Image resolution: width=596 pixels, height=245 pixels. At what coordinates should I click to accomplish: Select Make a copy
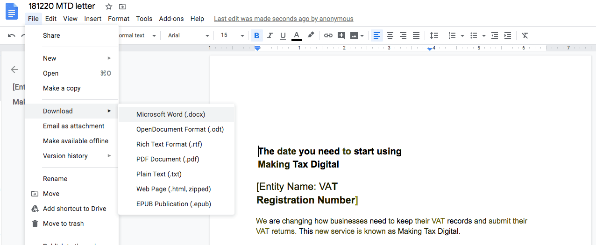pos(72,88)
